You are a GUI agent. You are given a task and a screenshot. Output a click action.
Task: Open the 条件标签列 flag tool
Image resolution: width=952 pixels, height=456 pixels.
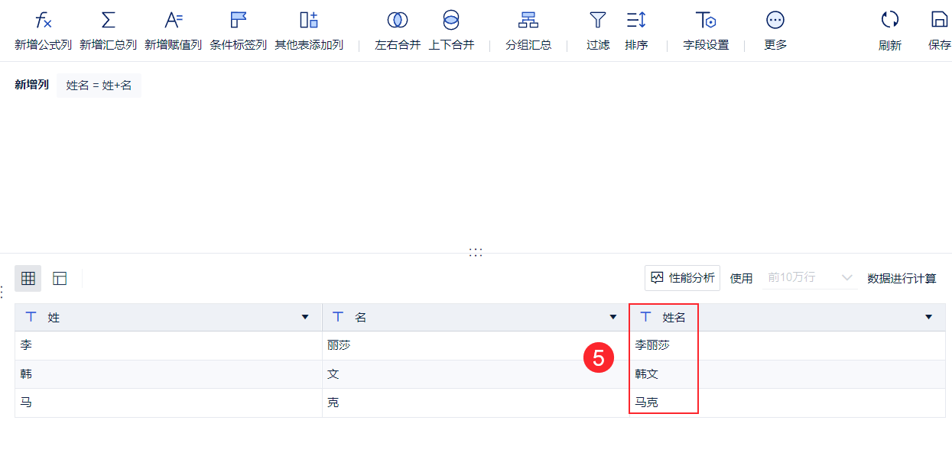238,21
